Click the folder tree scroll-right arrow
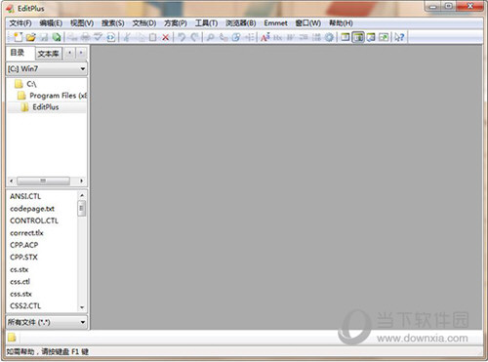The image size is (488, 362). 82,181
